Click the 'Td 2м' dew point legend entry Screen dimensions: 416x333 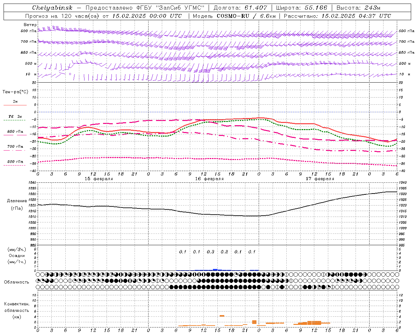(x=15, y=116)
